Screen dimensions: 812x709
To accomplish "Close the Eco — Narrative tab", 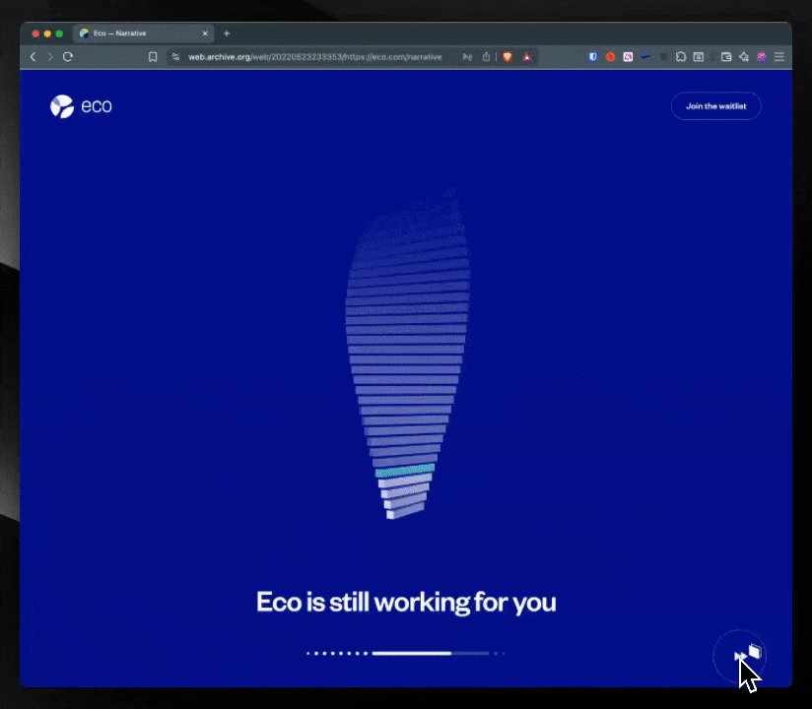I will click(205, 33).
